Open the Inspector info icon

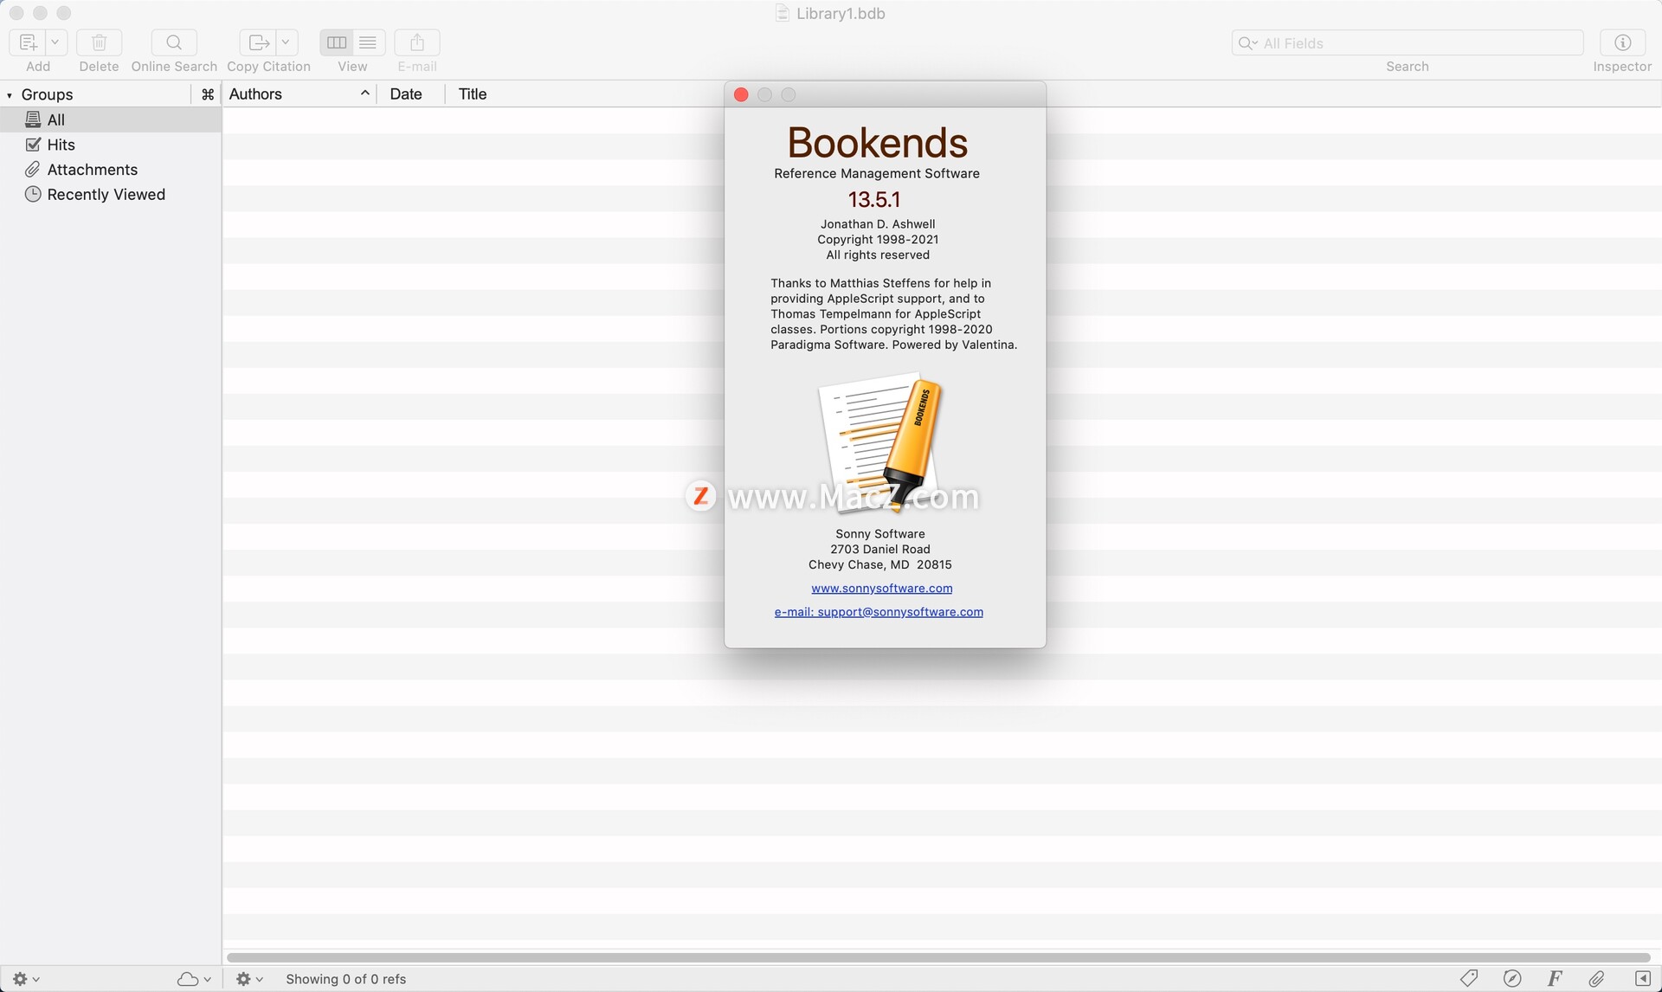(1623, 42)
